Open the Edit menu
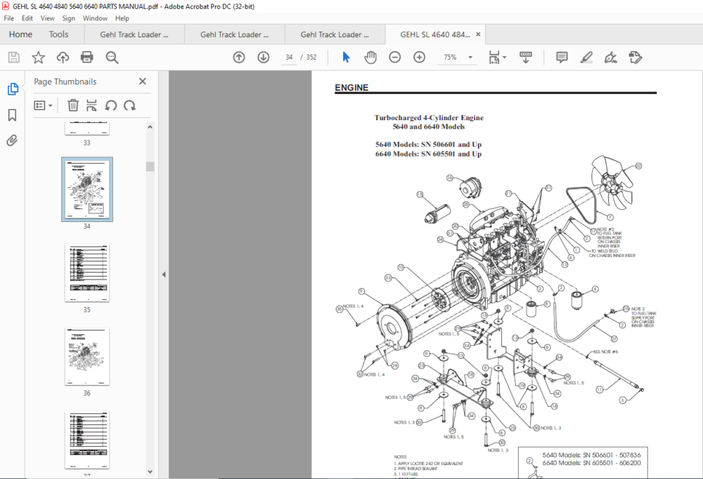The height and width of the screenshot is (479, 703). tap(27, 18)
